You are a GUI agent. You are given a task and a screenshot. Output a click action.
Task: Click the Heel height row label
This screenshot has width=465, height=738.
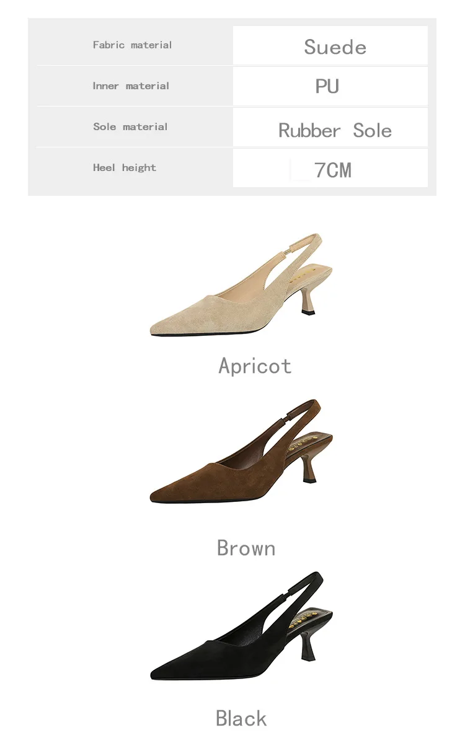click(125, 167)
